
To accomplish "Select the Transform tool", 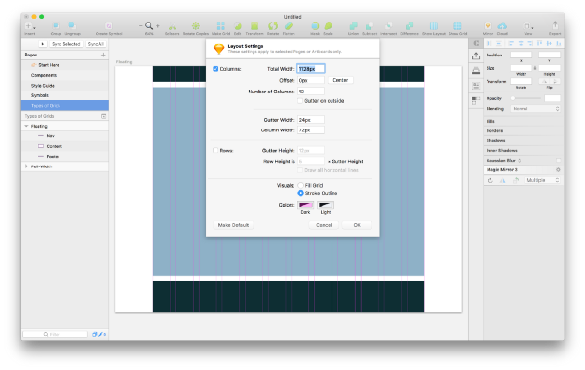I will [x=254, y=26].
